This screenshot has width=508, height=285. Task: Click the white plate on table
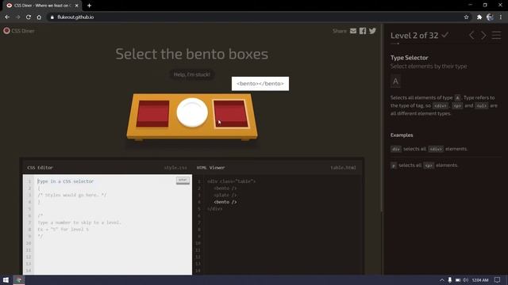coord(192,112)
